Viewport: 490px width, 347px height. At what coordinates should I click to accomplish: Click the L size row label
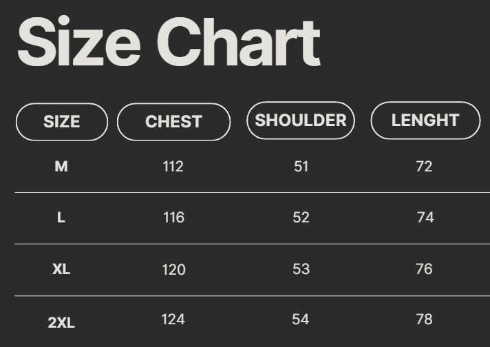[61, 218]
